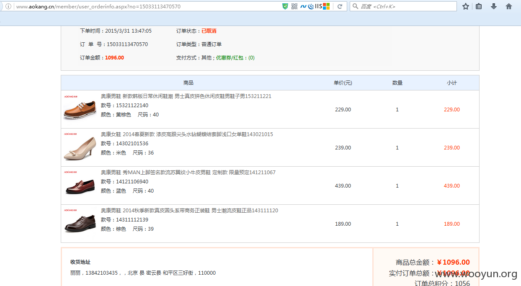This screenshot has width=521, height=286.
Task: Open product link ending 141211067
Action: pos(188,172)
